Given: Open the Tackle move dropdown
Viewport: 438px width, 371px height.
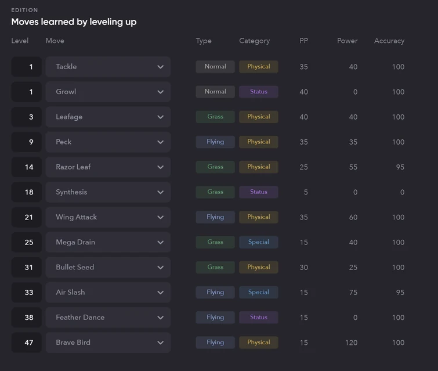Looking at the screenshot, I should click(108, 67).
